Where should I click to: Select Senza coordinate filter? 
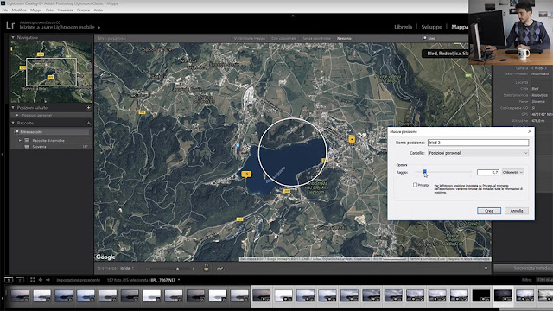(x=316, y=38)
